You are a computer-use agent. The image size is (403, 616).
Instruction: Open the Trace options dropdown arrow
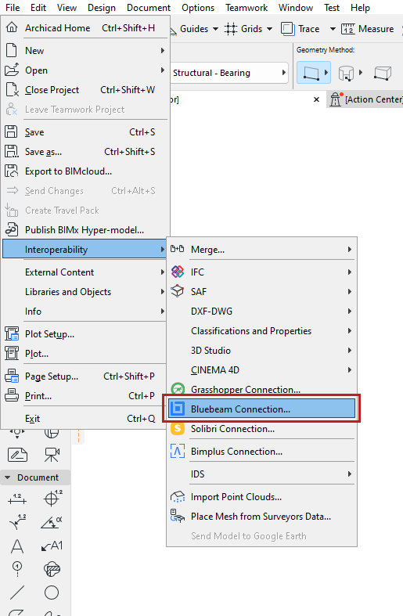[x=333, y=29]
